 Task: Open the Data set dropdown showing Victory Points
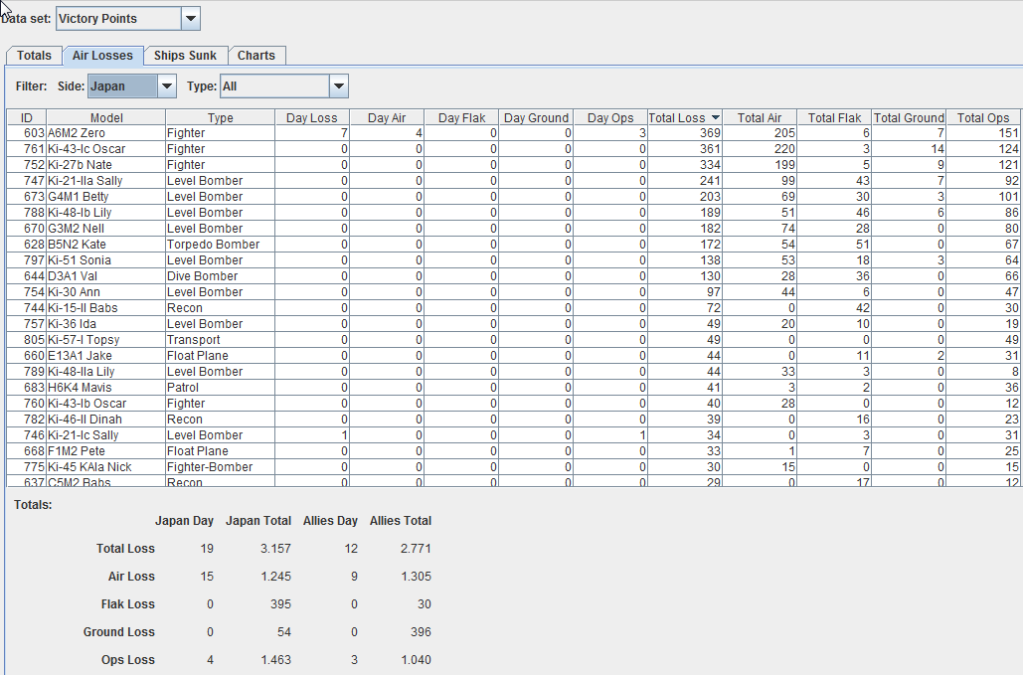coord(187,18)
